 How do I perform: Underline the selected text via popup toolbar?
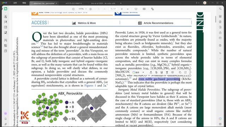[x=162, y=72]
